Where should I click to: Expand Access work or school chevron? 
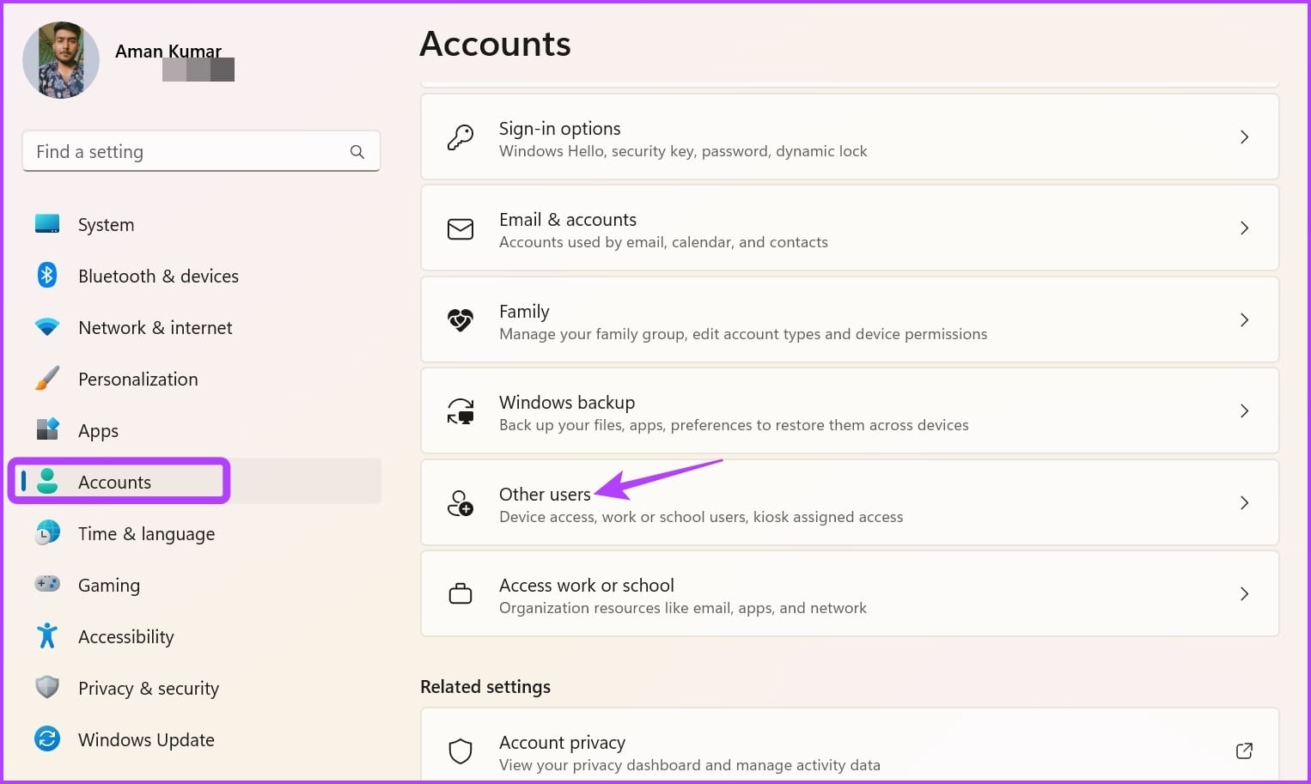(x=1244, y=593)
